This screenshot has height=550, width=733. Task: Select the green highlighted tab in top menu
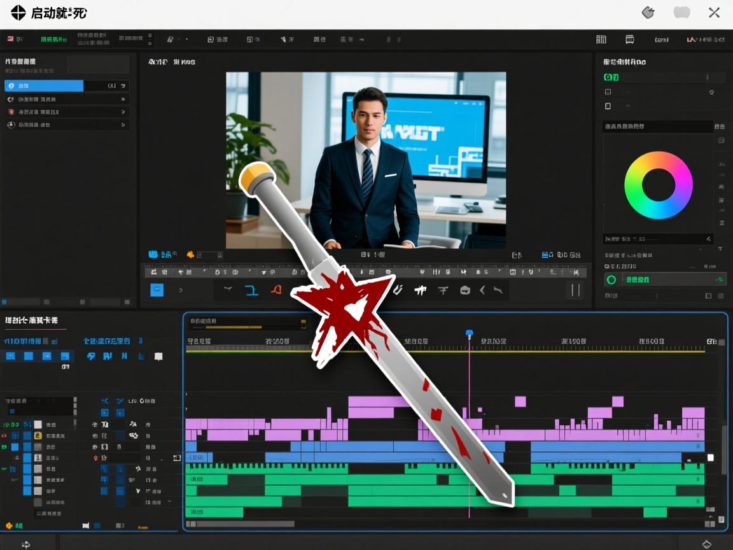coord(53,39)
